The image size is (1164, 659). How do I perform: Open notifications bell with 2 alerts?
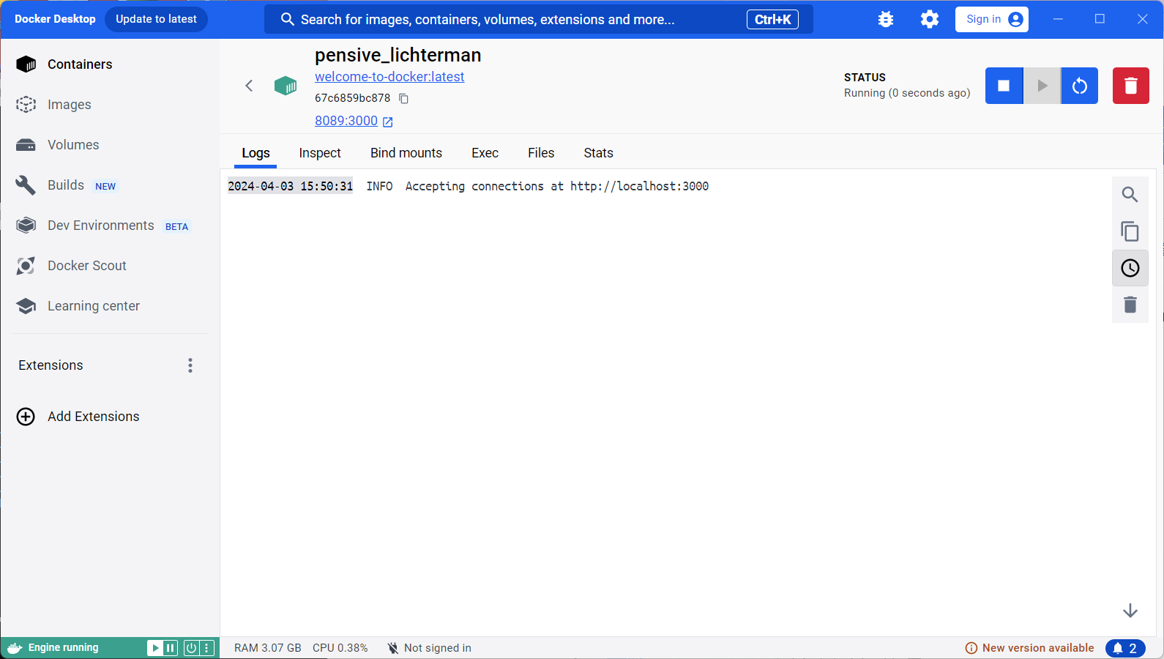pyautogui.click(x=1125, y=648)
